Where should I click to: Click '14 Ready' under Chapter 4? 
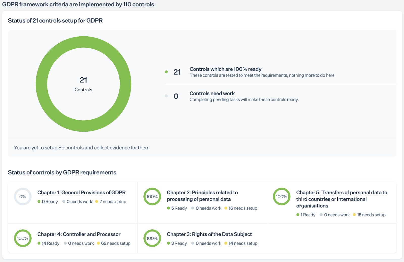pyautogui.click(x=50, y=243)
